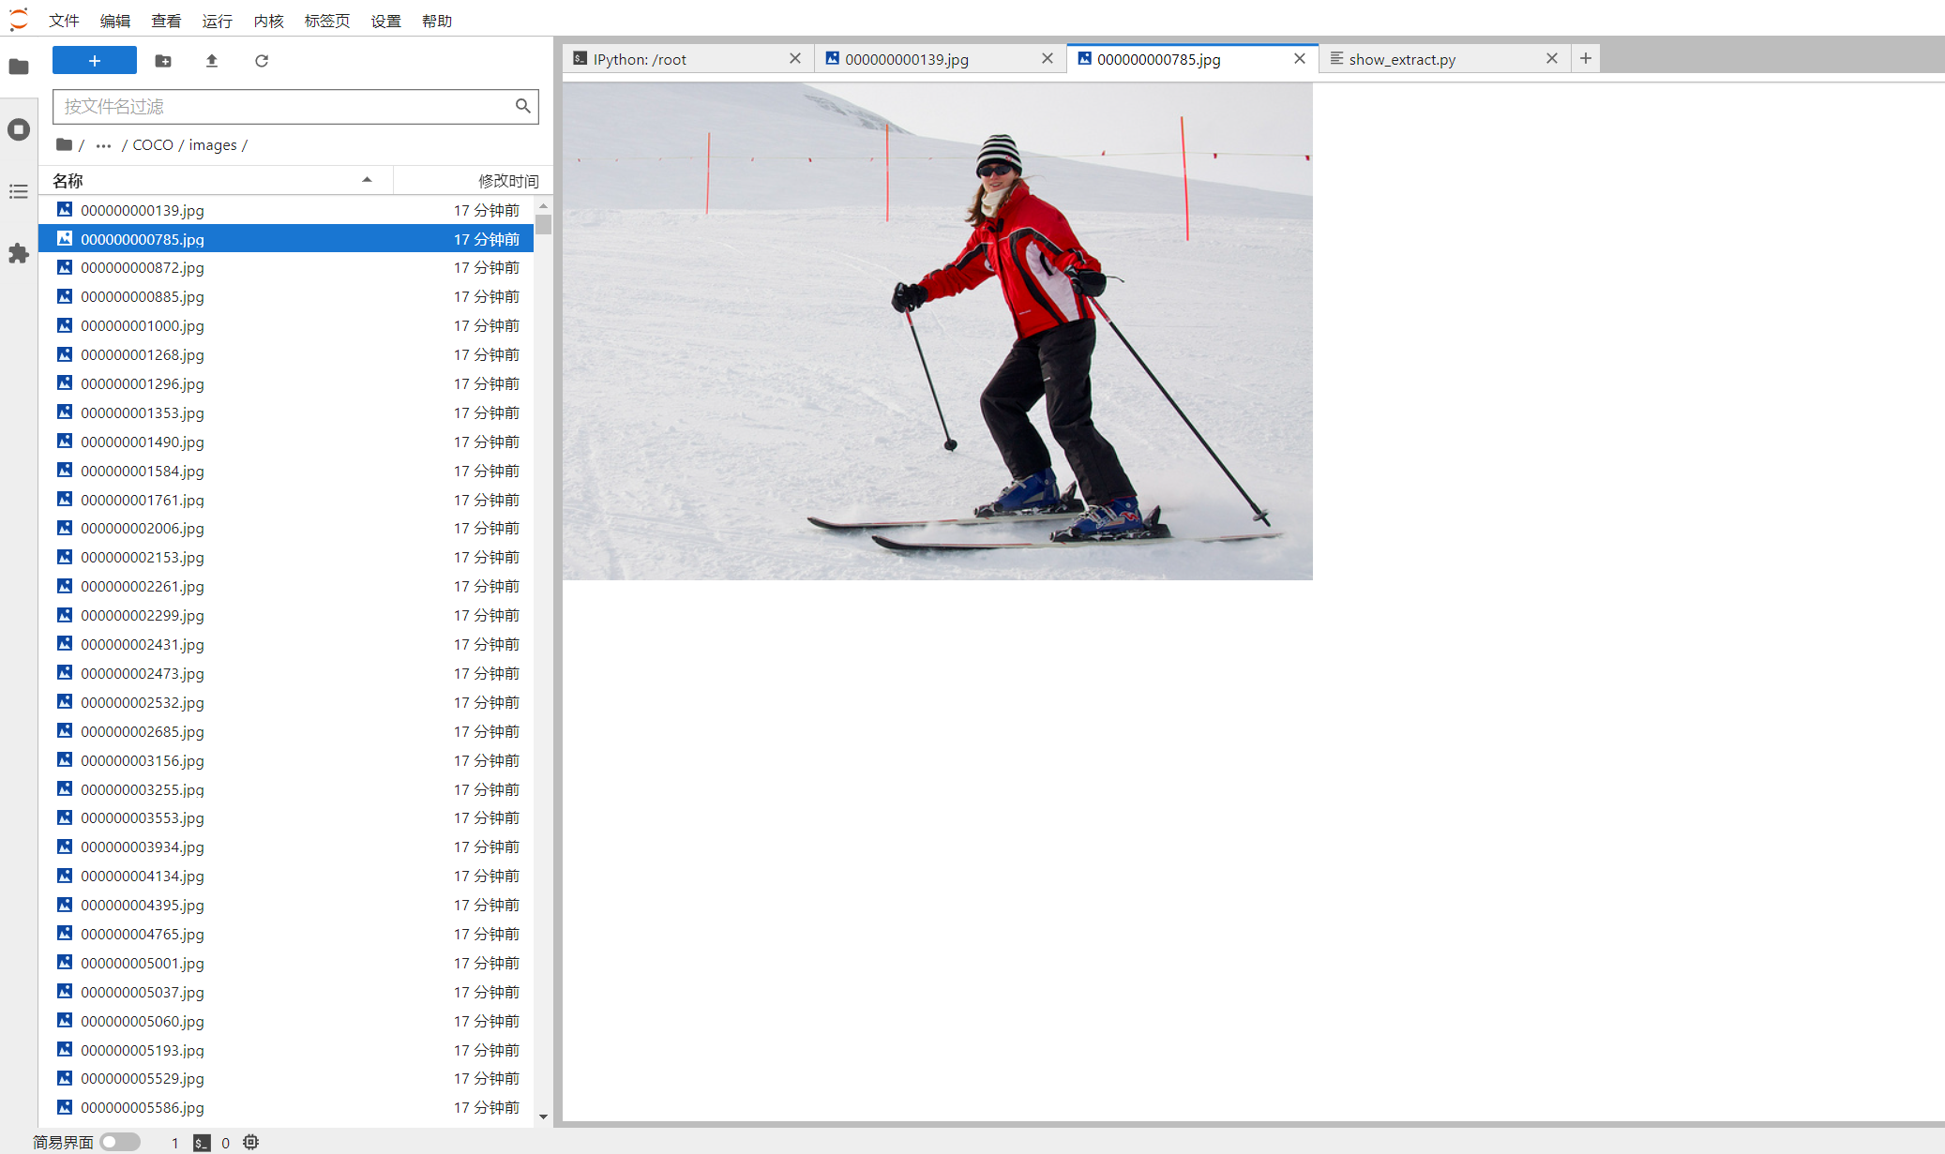This screenshot has width=1945, height=1154.
Task: Click the file browser folder sidebar icon
Action: coord(19,67)
